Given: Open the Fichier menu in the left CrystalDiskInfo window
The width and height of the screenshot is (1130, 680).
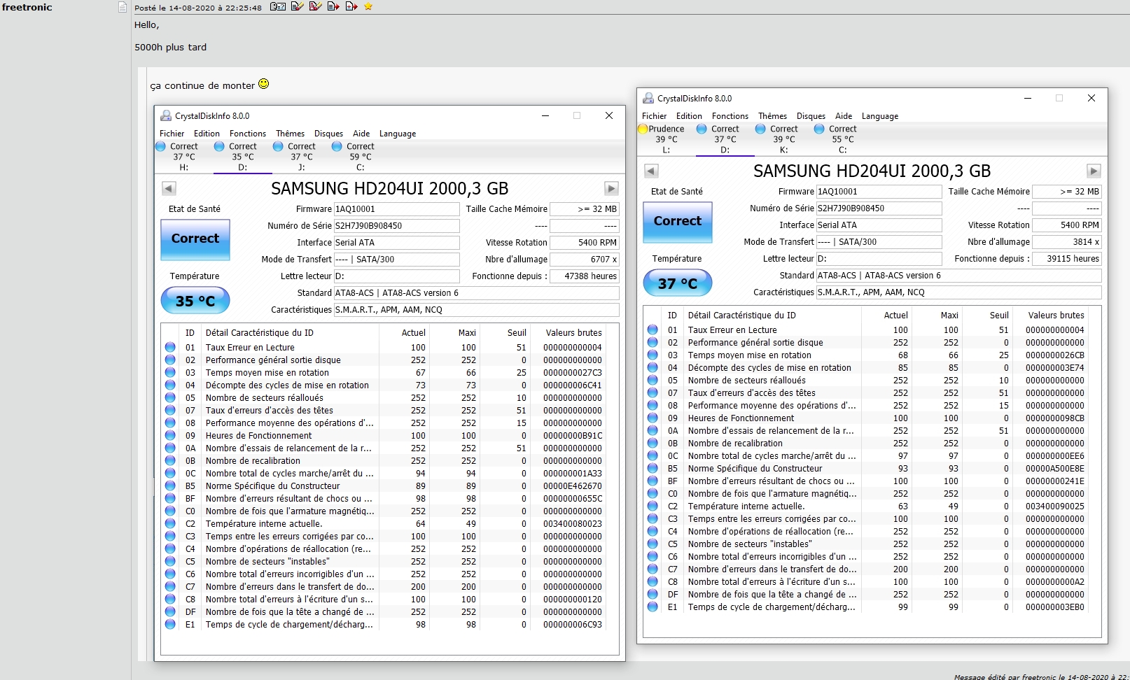Looking at the screenshot, I should pyautogui.click(x=172, y=134).
